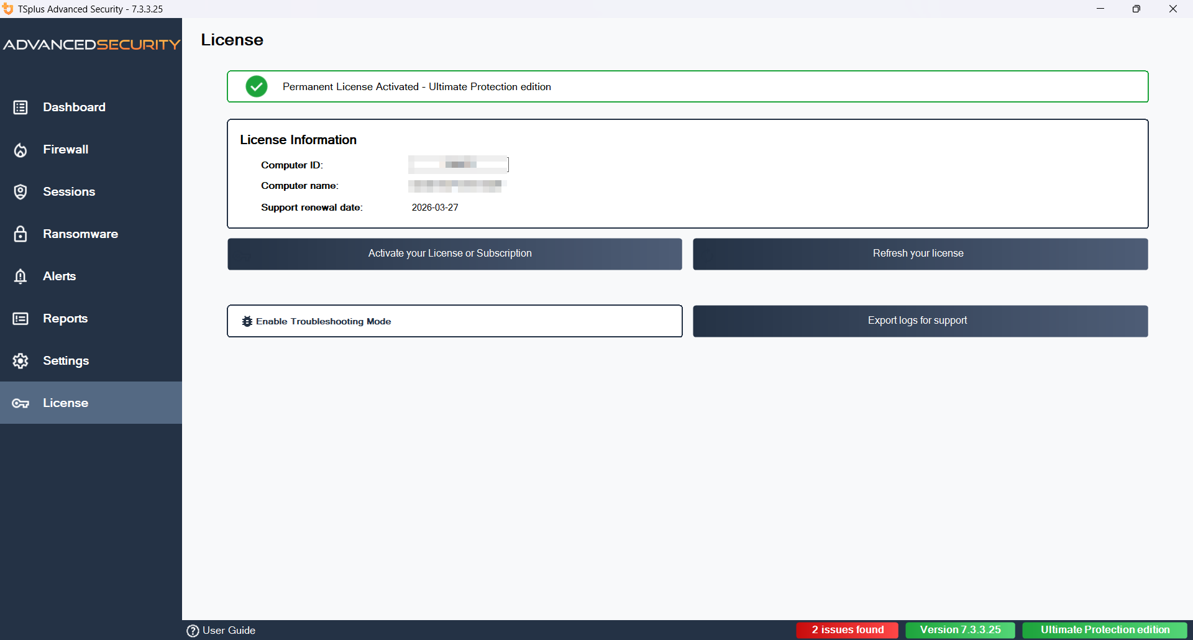
Task: Click the Reports document icon
Action: coord(21,319)
